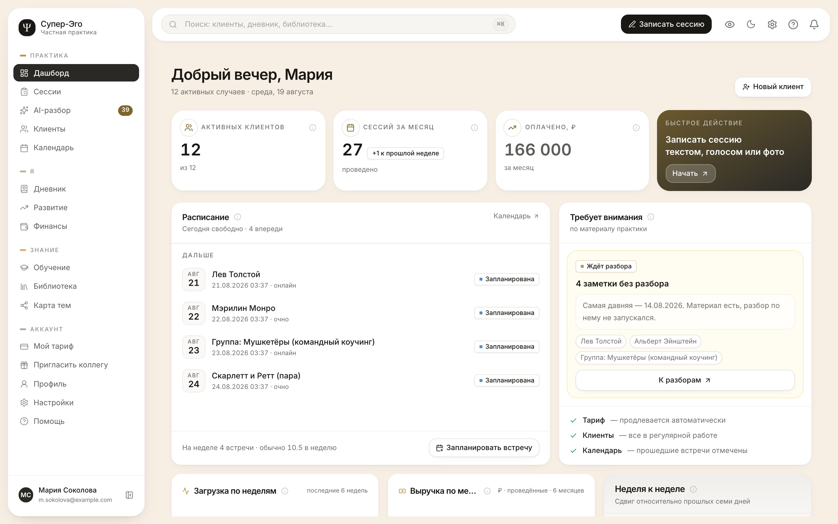Click the search magnifier icon
838x524 pixels.
173,24
